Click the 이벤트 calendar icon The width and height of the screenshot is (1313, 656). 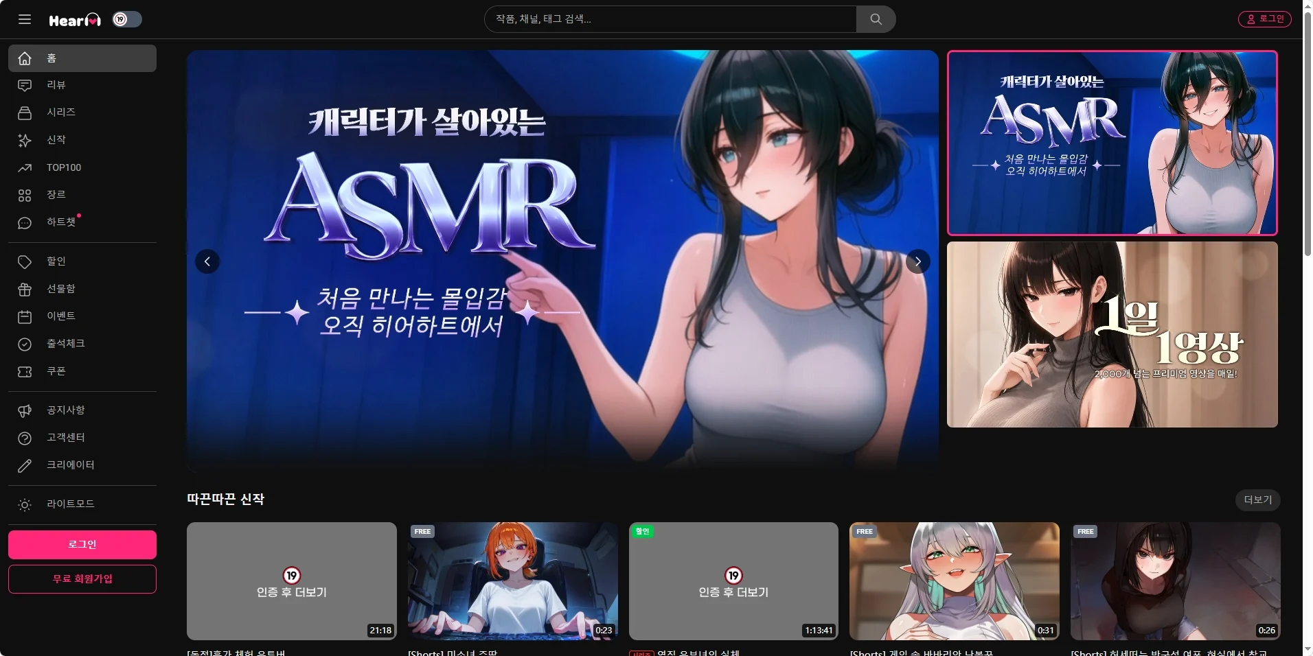(x=25, y=317)
